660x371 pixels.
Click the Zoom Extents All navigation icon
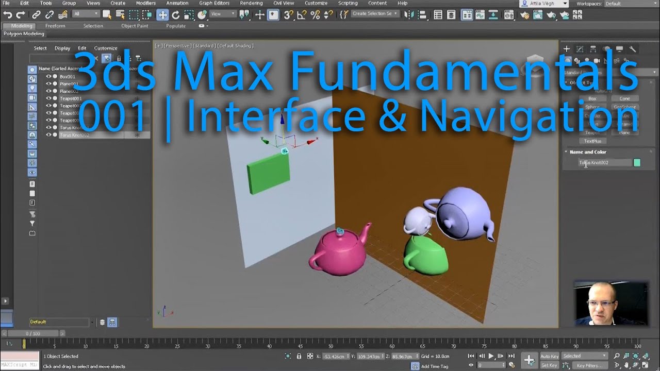645,356
